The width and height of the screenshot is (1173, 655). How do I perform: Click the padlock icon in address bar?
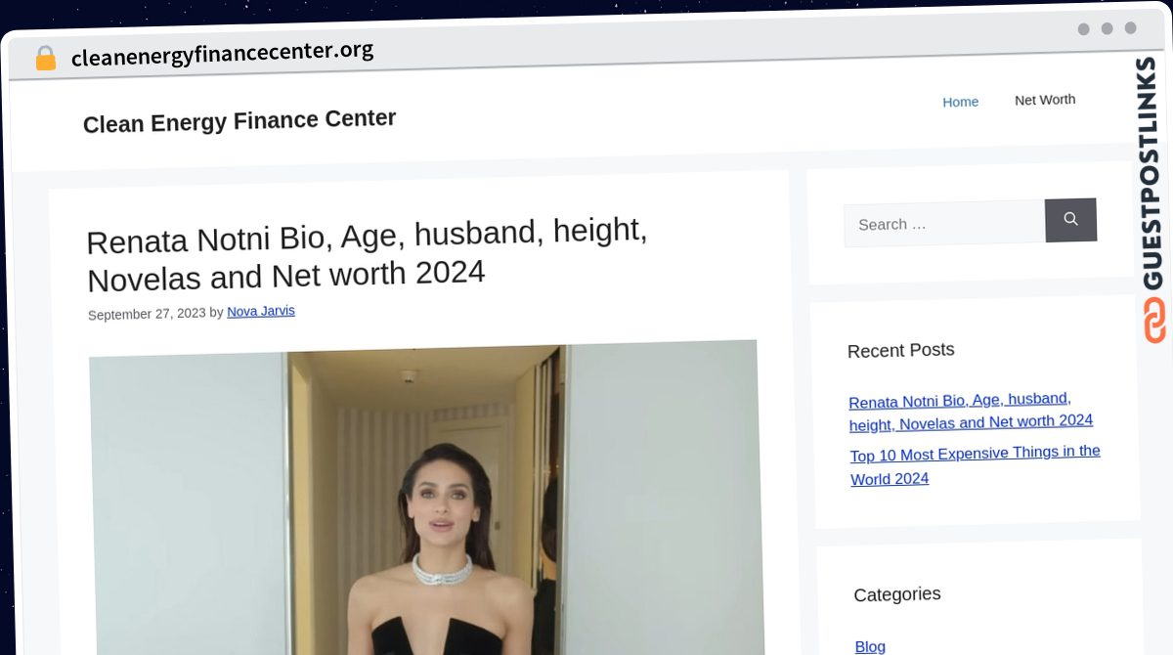pos(45,58)
